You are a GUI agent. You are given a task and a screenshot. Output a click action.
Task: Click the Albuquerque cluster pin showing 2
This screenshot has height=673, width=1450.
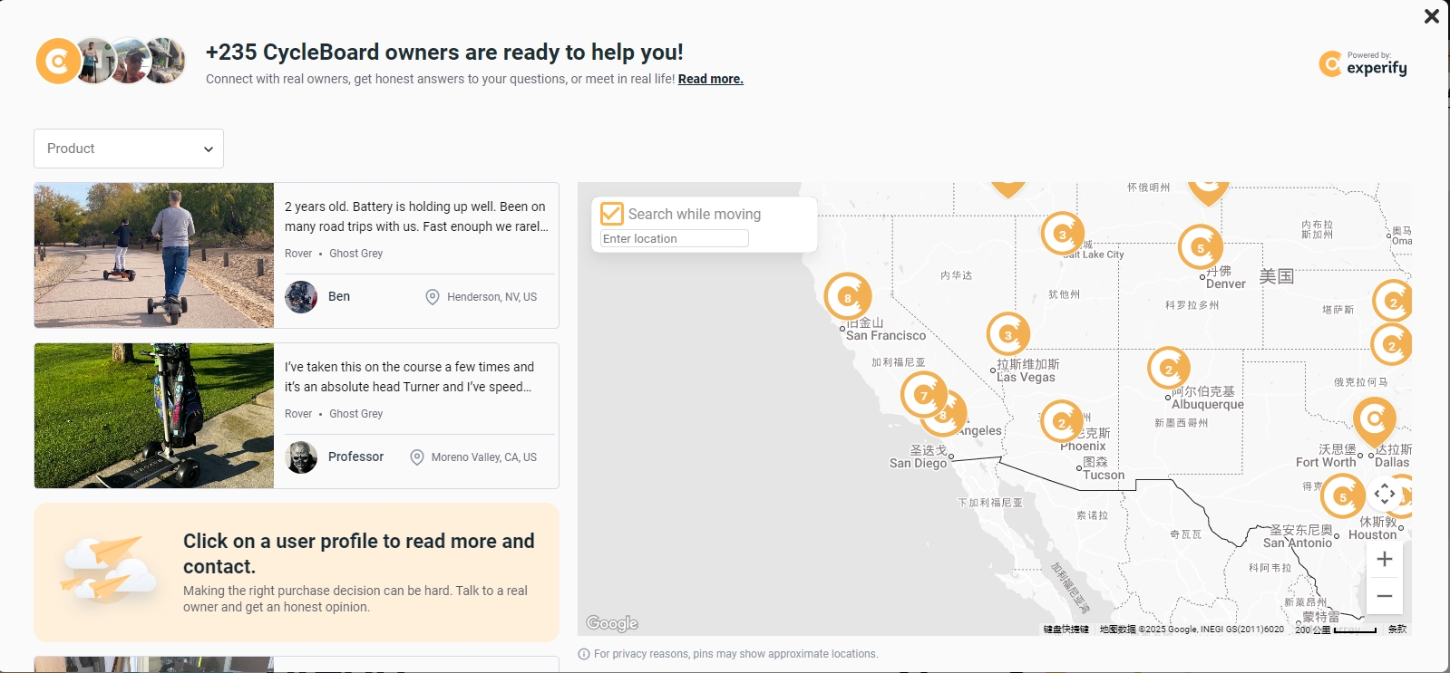pos(1168,368)
